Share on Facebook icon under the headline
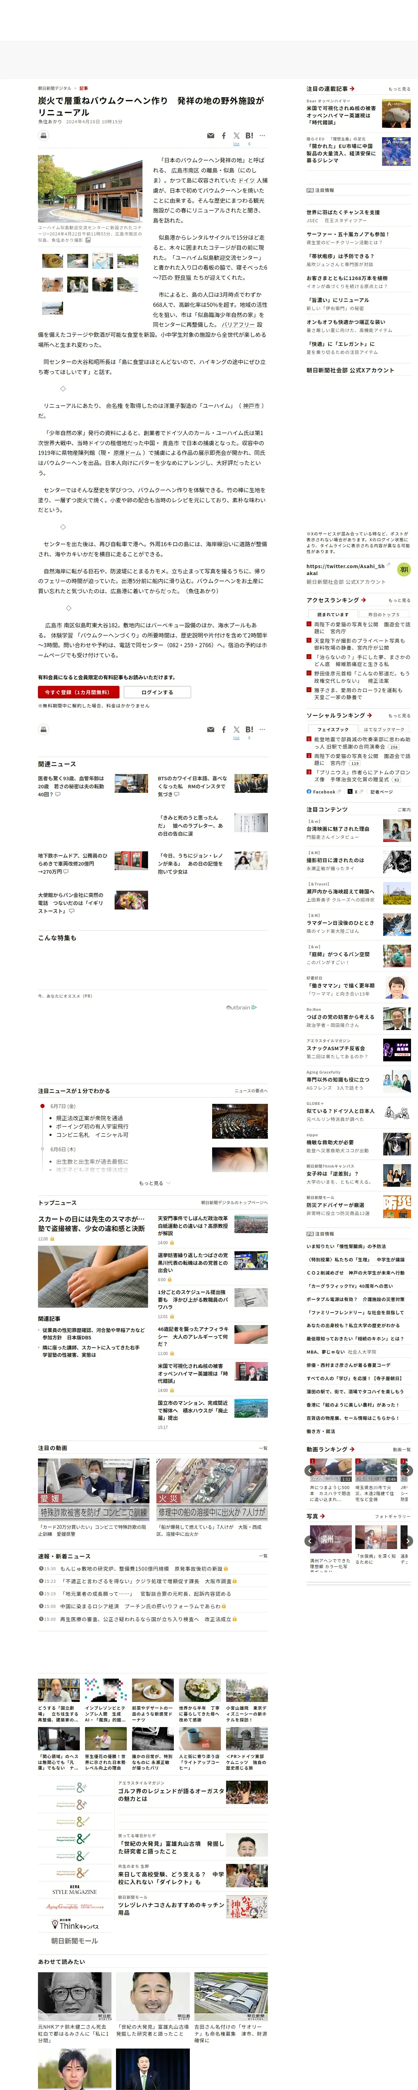 pos(224,136)
